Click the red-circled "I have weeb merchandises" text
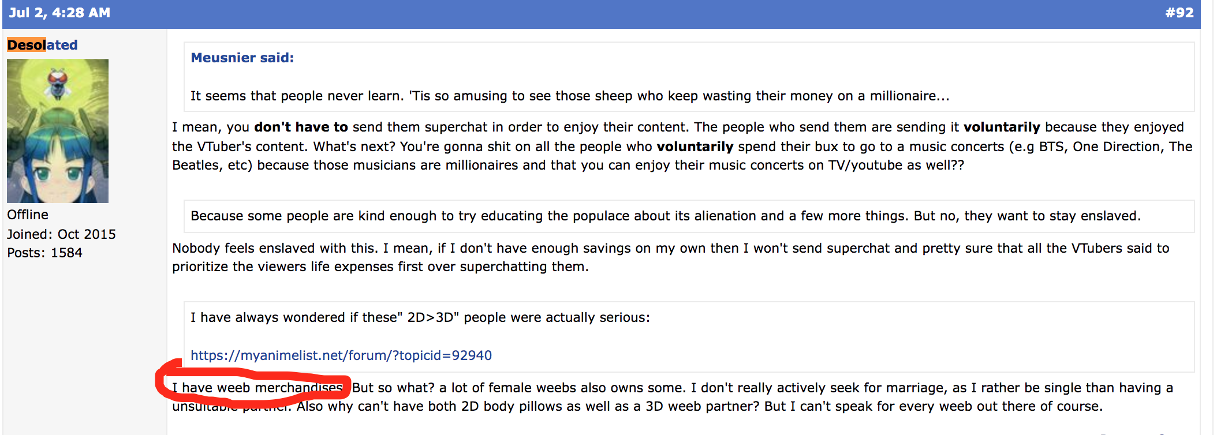This screenshot has width=1217, height=435. click(x=257, y=388)
